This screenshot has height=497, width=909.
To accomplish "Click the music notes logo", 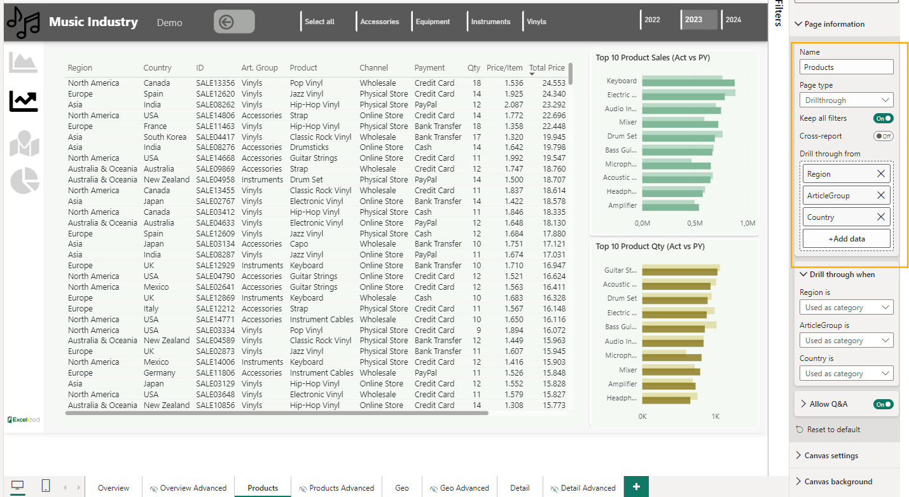I will [25, 22].
